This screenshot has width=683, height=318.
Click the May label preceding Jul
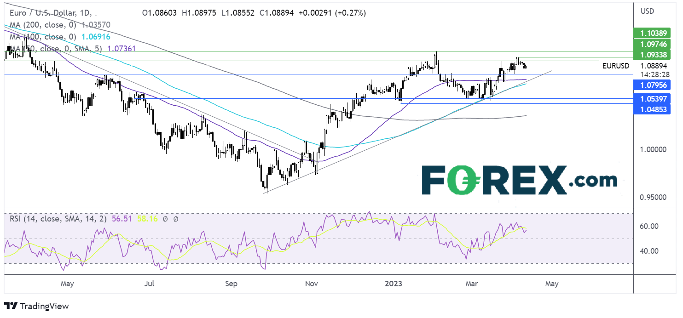(x=67, y=284)
